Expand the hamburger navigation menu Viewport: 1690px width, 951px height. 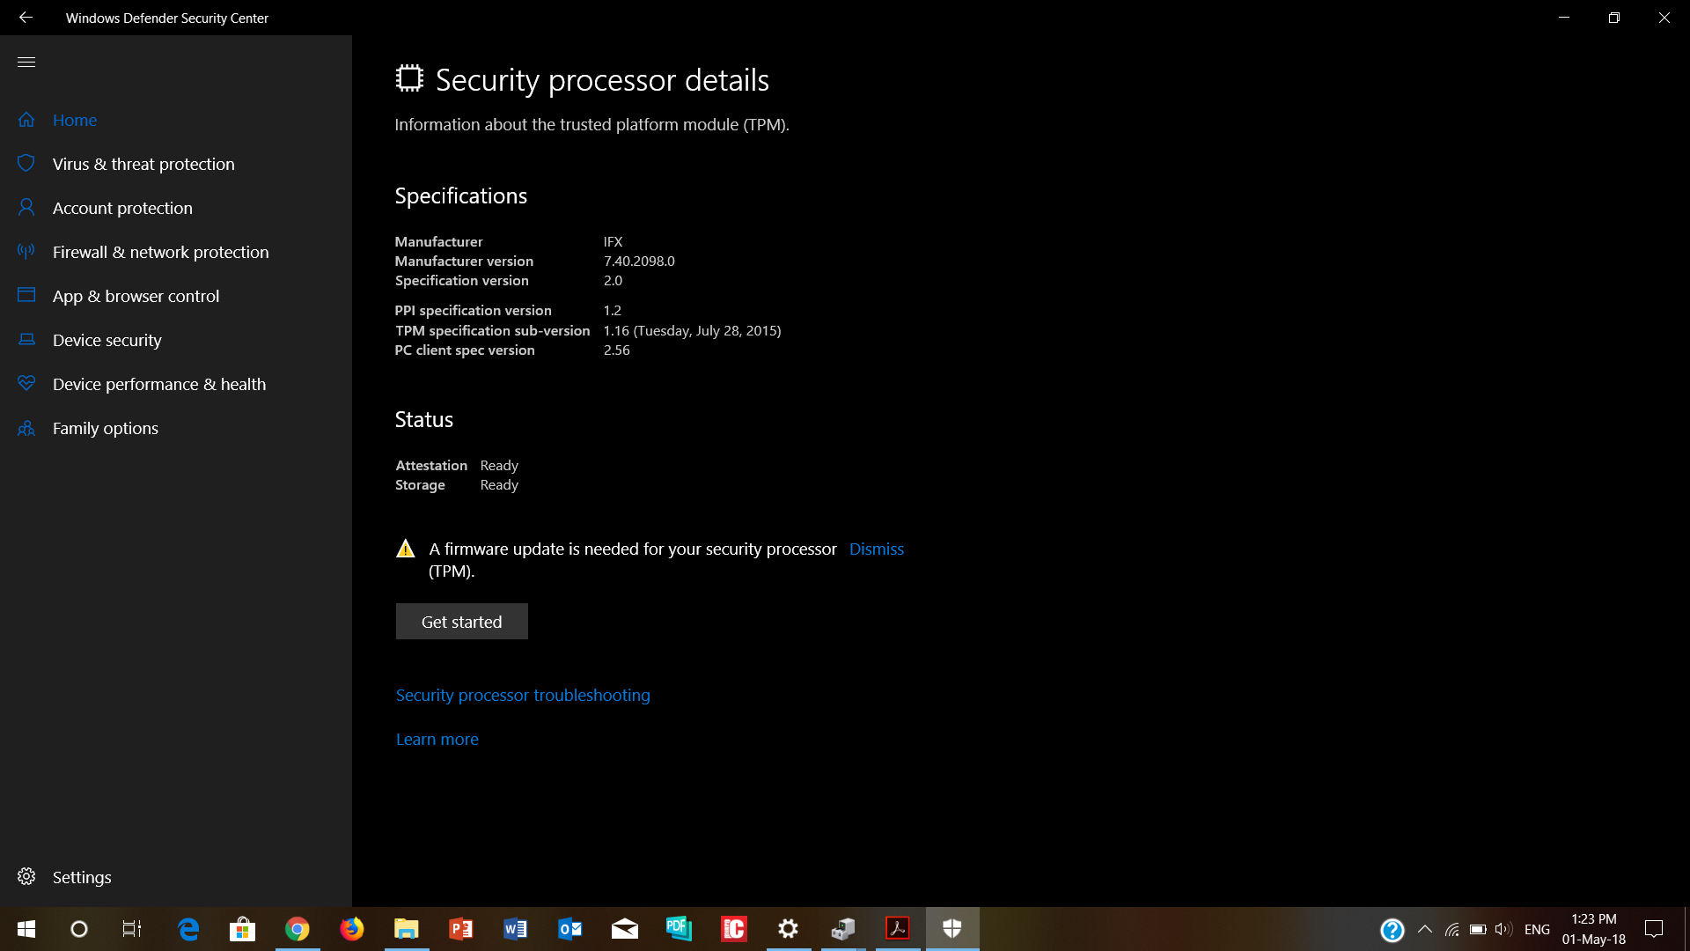tap(26, 62)
